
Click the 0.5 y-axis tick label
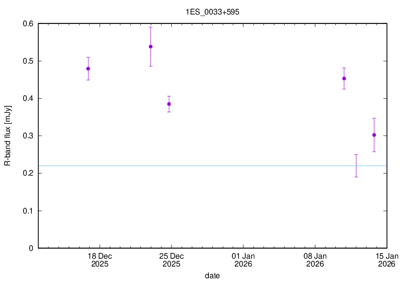(27, 61)
